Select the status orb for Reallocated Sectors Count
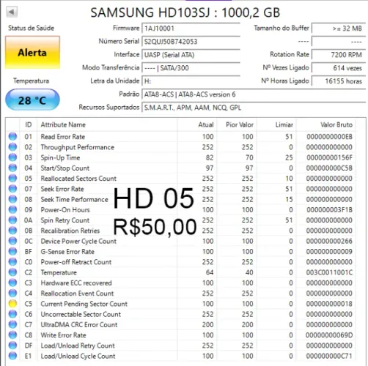The image size is (368, 366). click(x=12, y=179)
